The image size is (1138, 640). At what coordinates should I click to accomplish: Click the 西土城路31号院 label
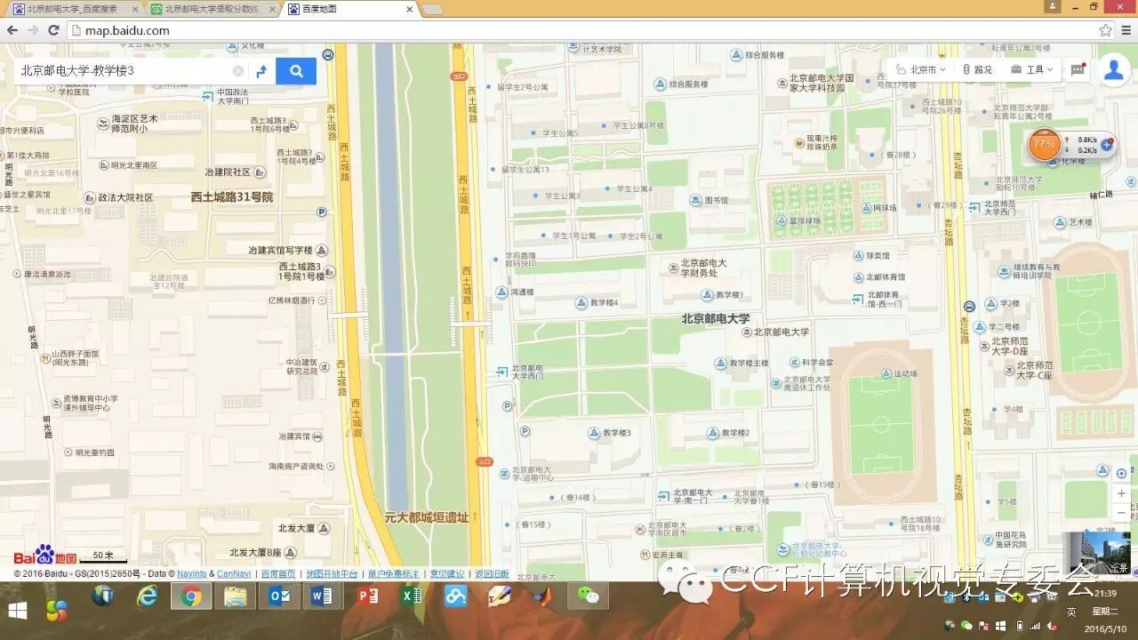tap(231, 197)
